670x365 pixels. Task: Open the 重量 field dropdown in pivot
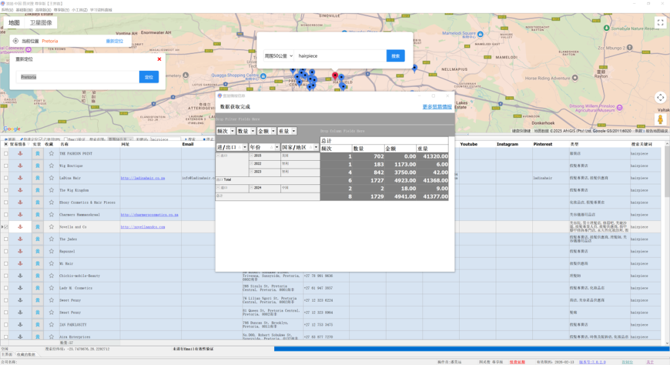pyautogui.click(x=294, y=131)
